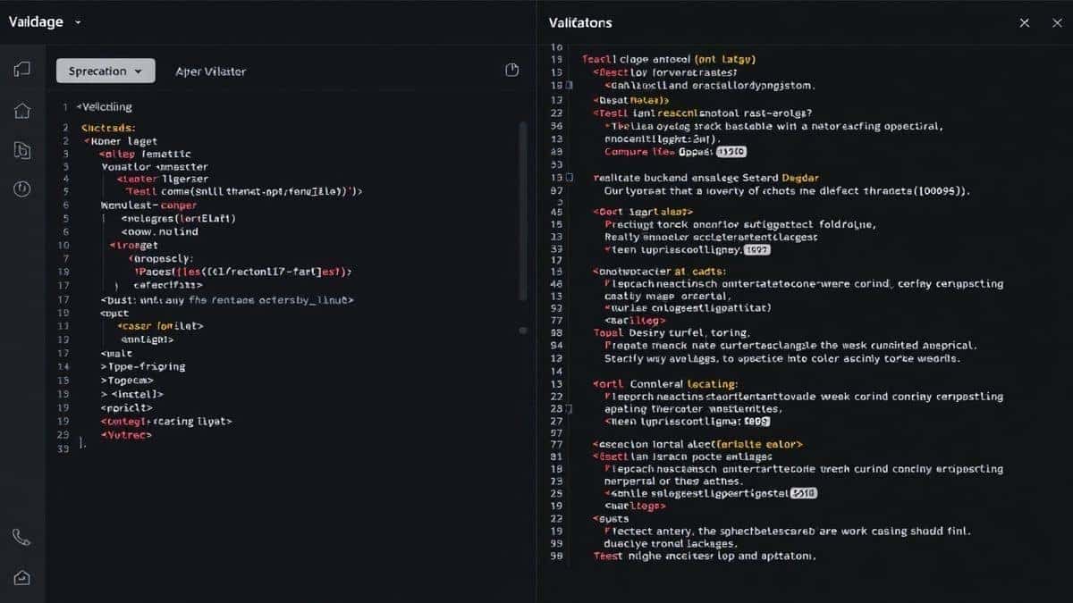1073x603 pixels.
Task: Click the 'Wonulest-conger' line
Action: 149,205
